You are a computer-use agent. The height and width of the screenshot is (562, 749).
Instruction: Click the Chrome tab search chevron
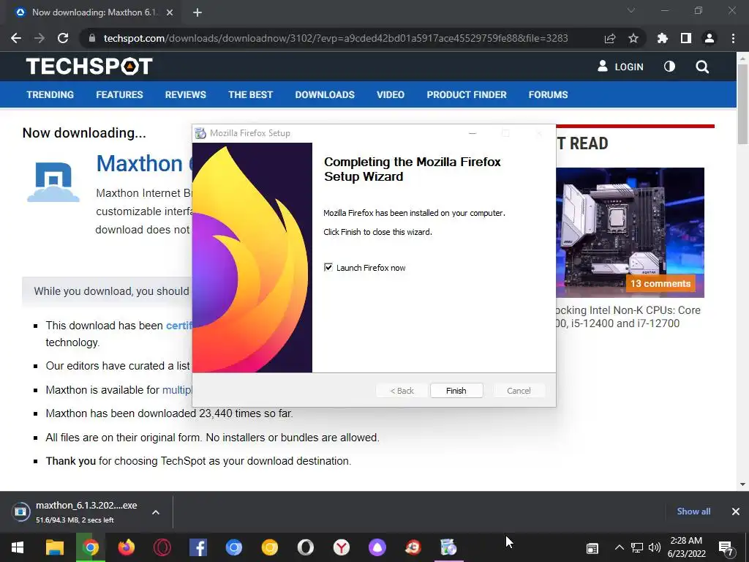pos(631,10)
